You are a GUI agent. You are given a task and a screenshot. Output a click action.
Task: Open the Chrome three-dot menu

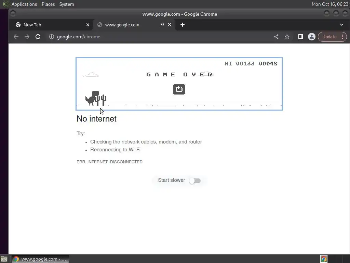[x=342, y=37]
